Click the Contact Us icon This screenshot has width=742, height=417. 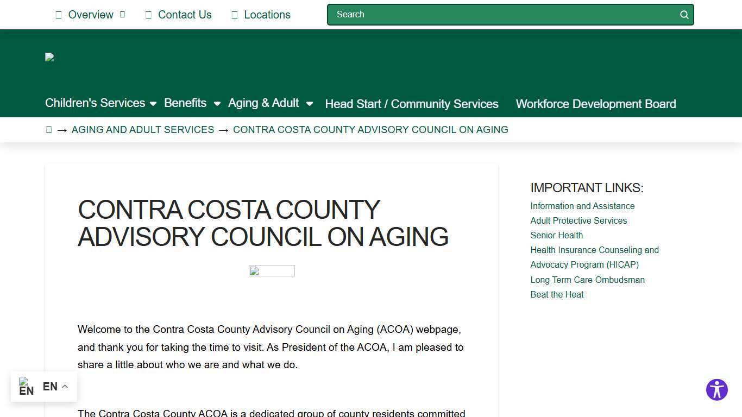(x=147, y=15)
